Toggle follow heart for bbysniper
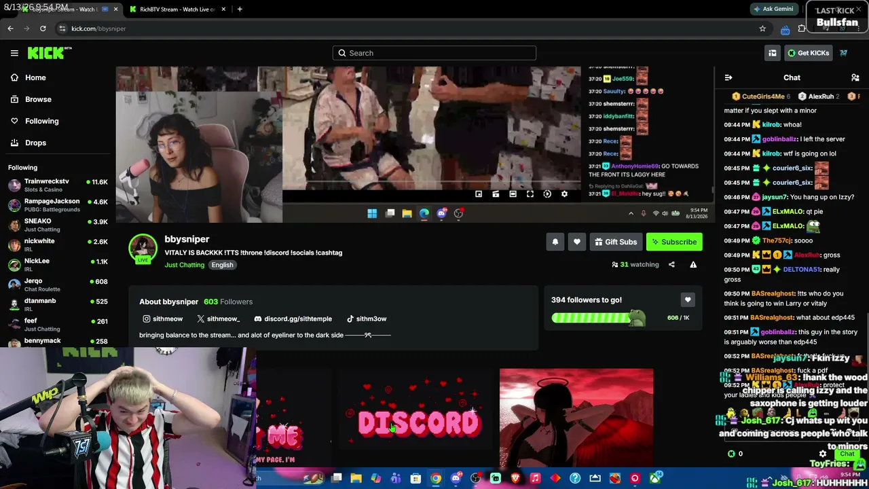This screenshot has height=489, width=869. click(x=577, y=242)
